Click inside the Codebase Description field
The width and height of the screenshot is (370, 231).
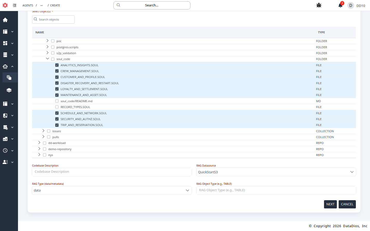[x=112, y=172]
